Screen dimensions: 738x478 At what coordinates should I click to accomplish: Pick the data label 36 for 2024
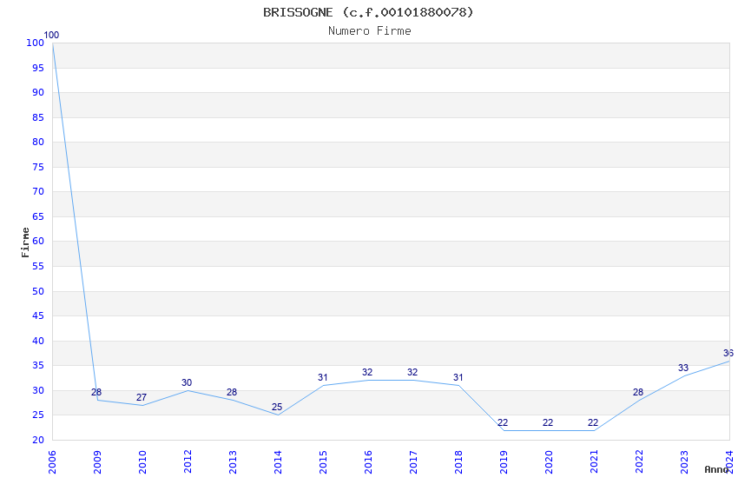(728, 353)
